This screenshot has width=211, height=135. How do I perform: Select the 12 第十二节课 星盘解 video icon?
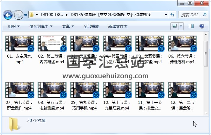(182, 90)
